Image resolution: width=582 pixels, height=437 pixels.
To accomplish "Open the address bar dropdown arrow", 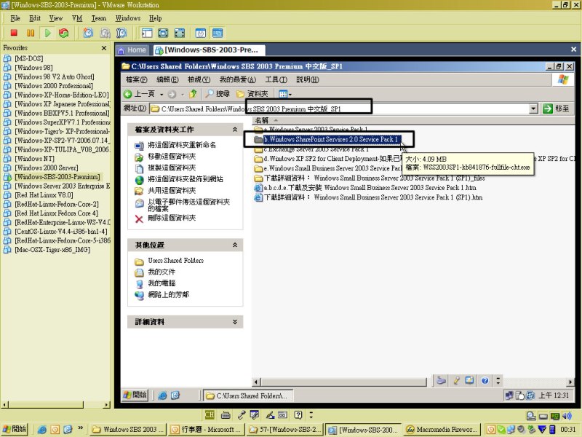I will pos(533,109).
